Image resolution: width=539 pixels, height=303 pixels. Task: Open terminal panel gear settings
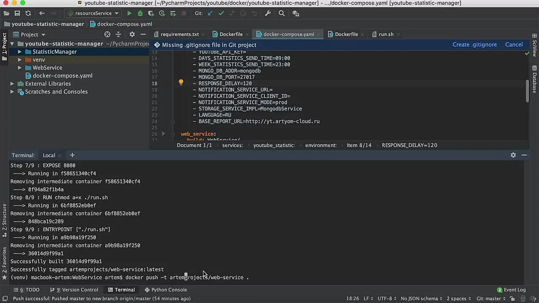tap(513, 155)
